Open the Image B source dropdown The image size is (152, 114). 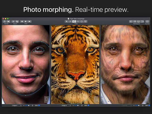(66, 105)
